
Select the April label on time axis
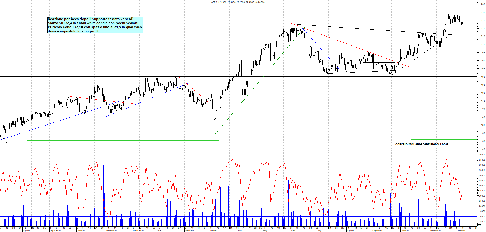click(239, 231)
